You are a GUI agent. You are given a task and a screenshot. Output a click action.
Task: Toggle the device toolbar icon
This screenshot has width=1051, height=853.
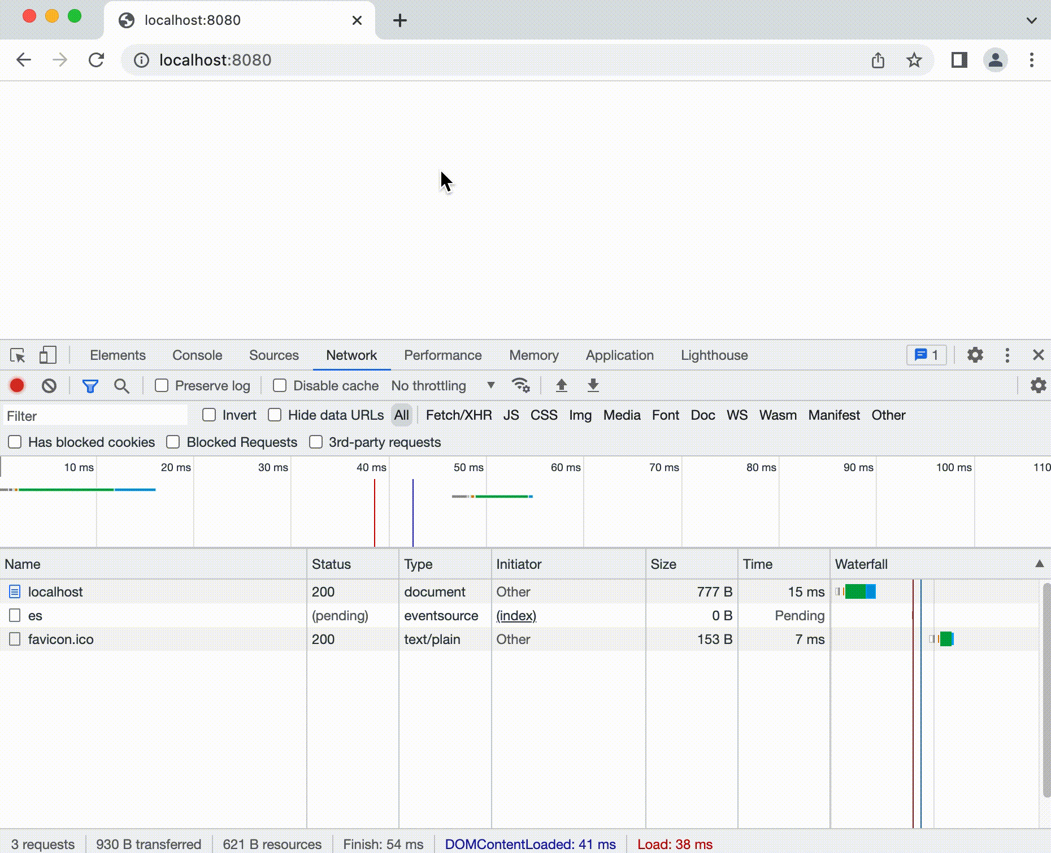tap(47, 355)
